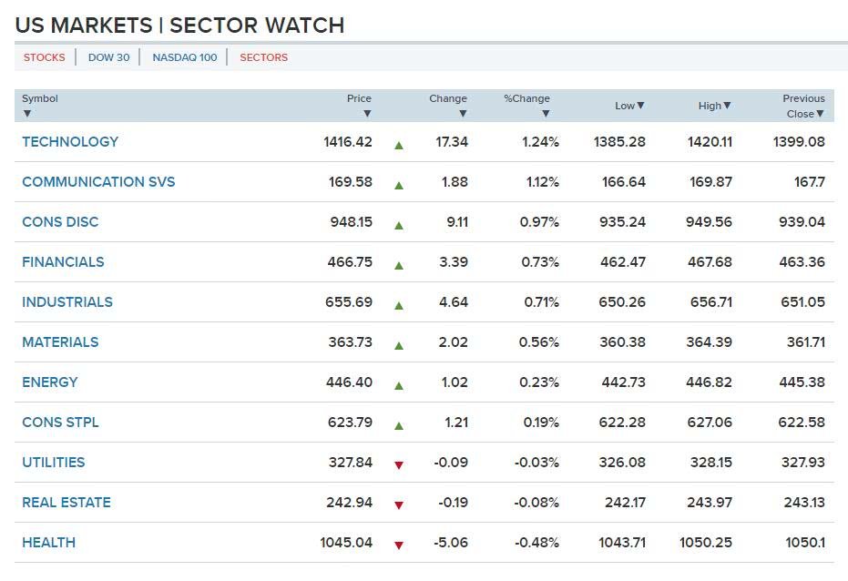Screen dimensions: 848x581
Task: Open the COMMUNICATION SVS sector link
Action: point(98,182)
